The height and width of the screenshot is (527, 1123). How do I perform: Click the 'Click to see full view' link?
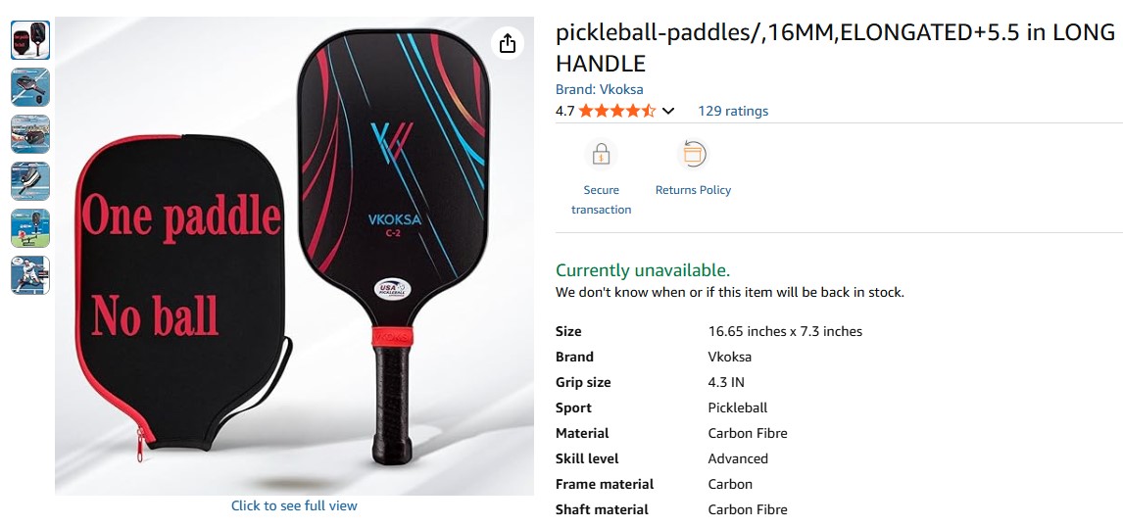294,505
